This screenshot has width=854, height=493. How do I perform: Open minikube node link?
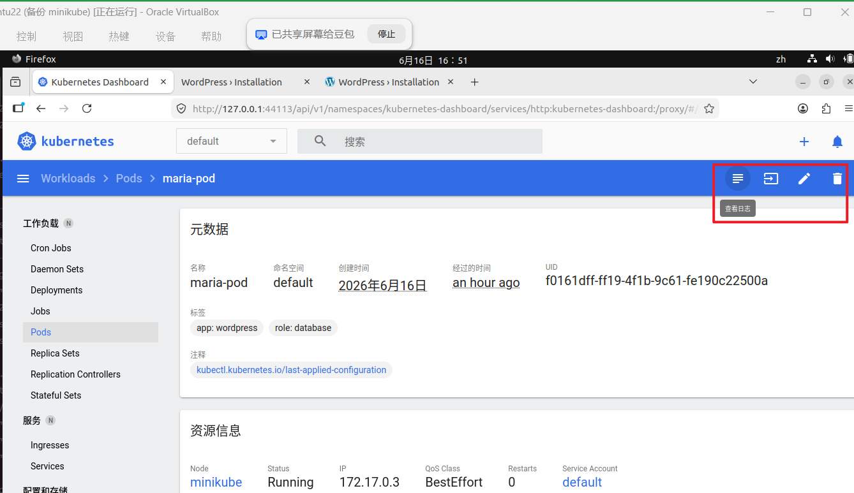[x=216, y=482]
